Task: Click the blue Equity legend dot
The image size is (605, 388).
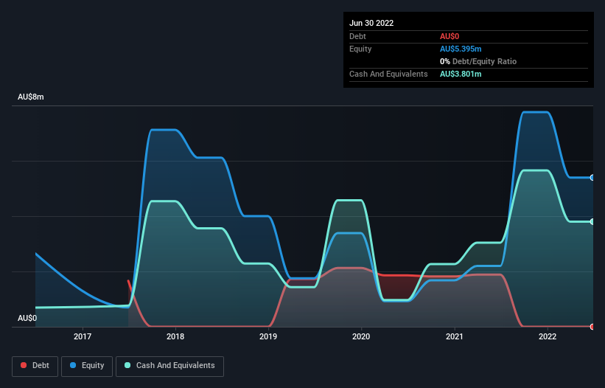Action: [x=73, y=365]
